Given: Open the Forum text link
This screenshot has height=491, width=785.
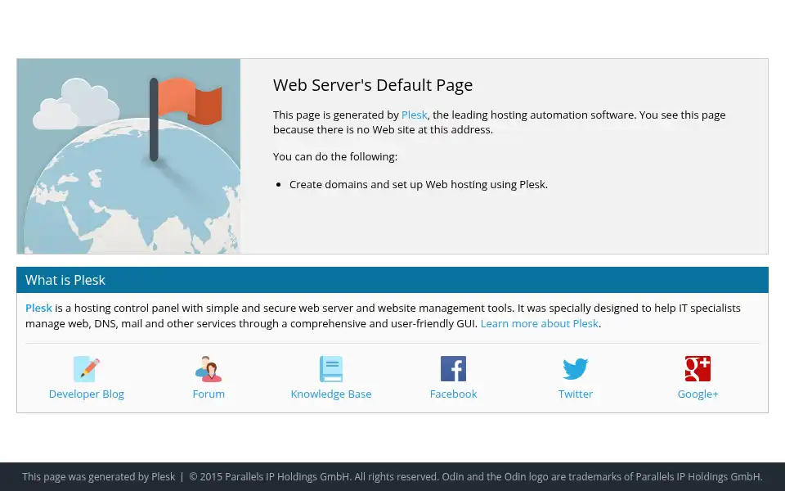Looking at the screenshot, I should coord(209,394).
